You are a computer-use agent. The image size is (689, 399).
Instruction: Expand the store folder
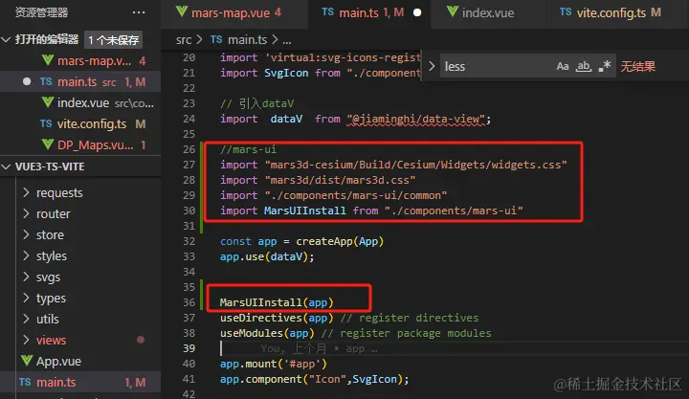(x=26, y=234)
